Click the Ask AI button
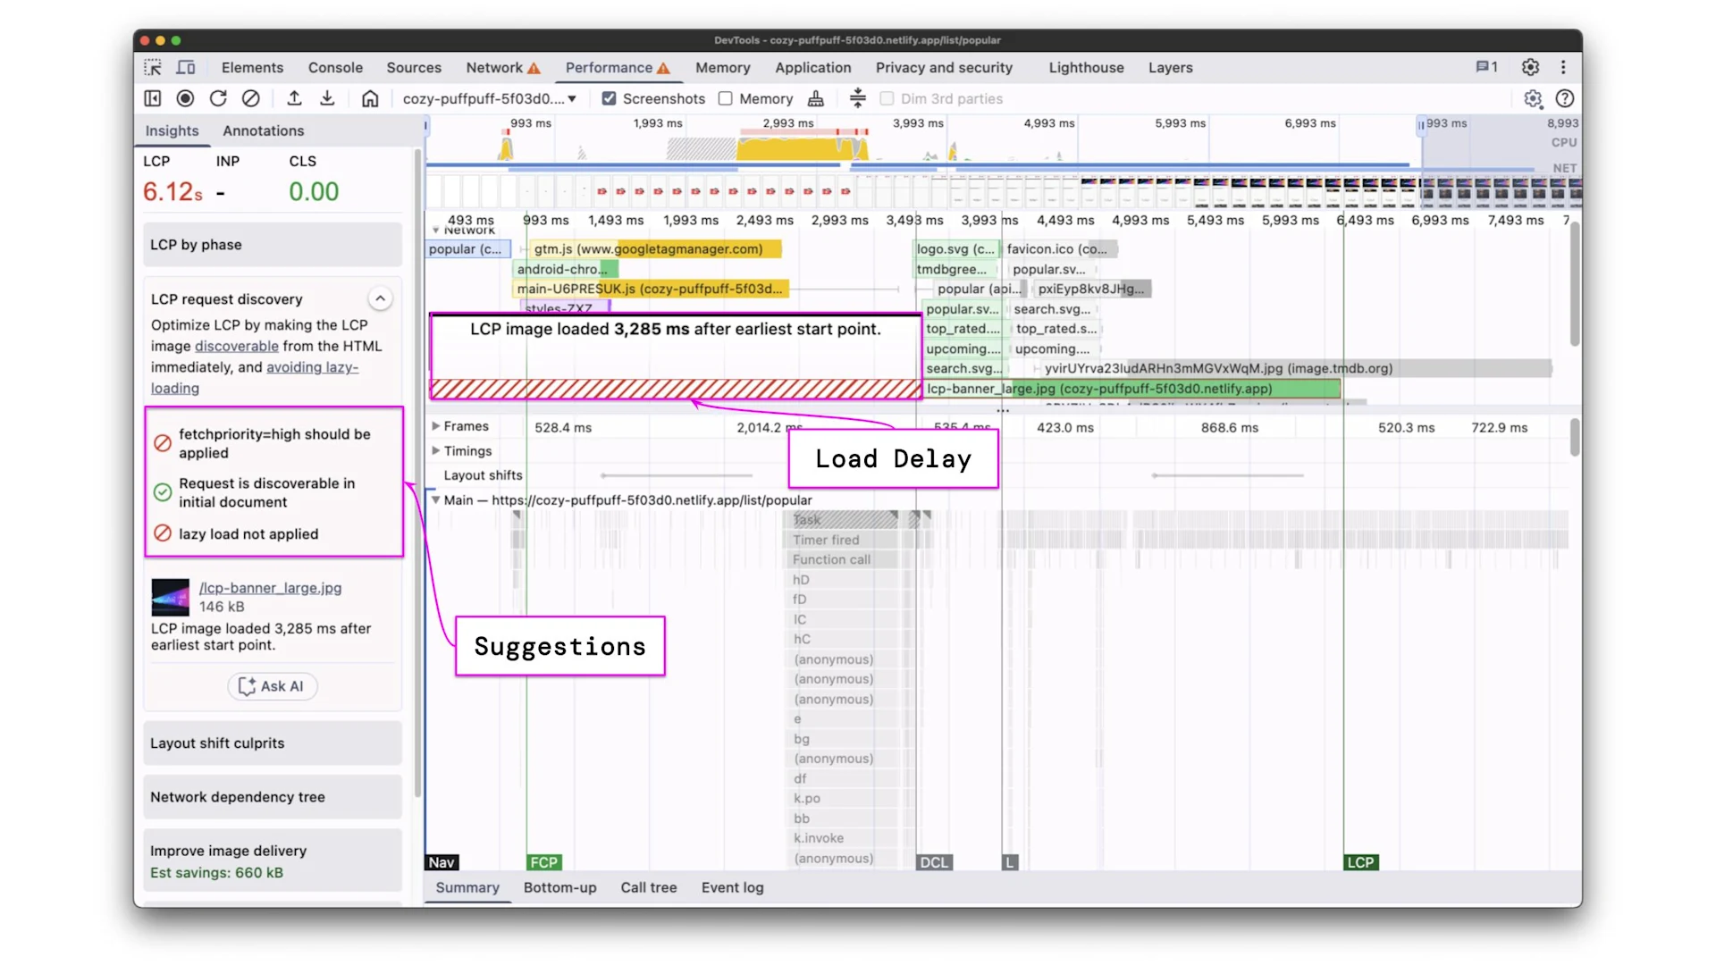Viewport: 1716px width, 965px height. coord(272,686)
